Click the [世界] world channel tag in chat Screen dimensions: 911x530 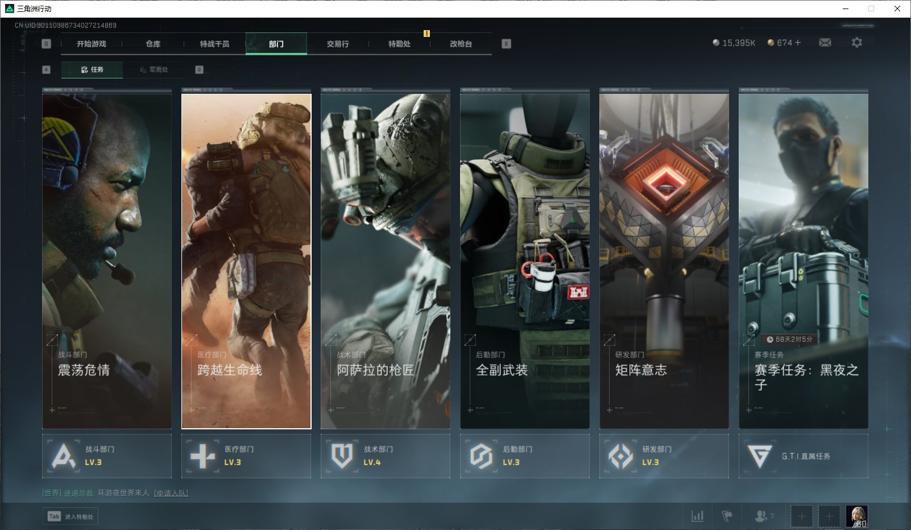52,493
